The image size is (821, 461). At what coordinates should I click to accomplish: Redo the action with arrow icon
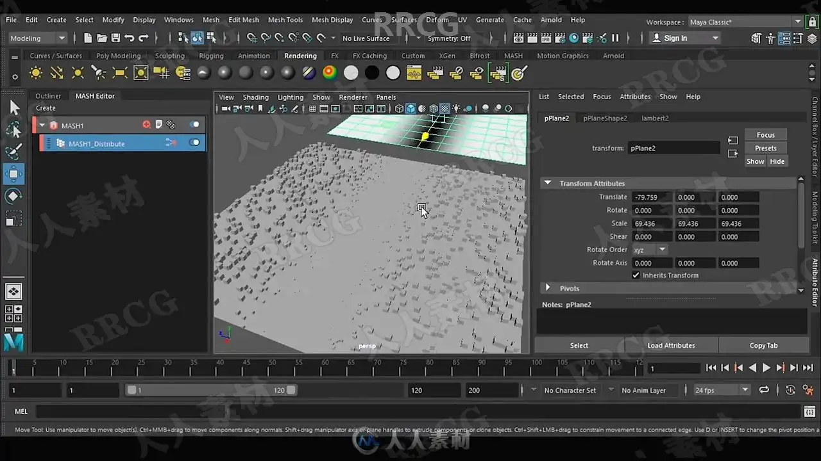click(x=144, y=38)
